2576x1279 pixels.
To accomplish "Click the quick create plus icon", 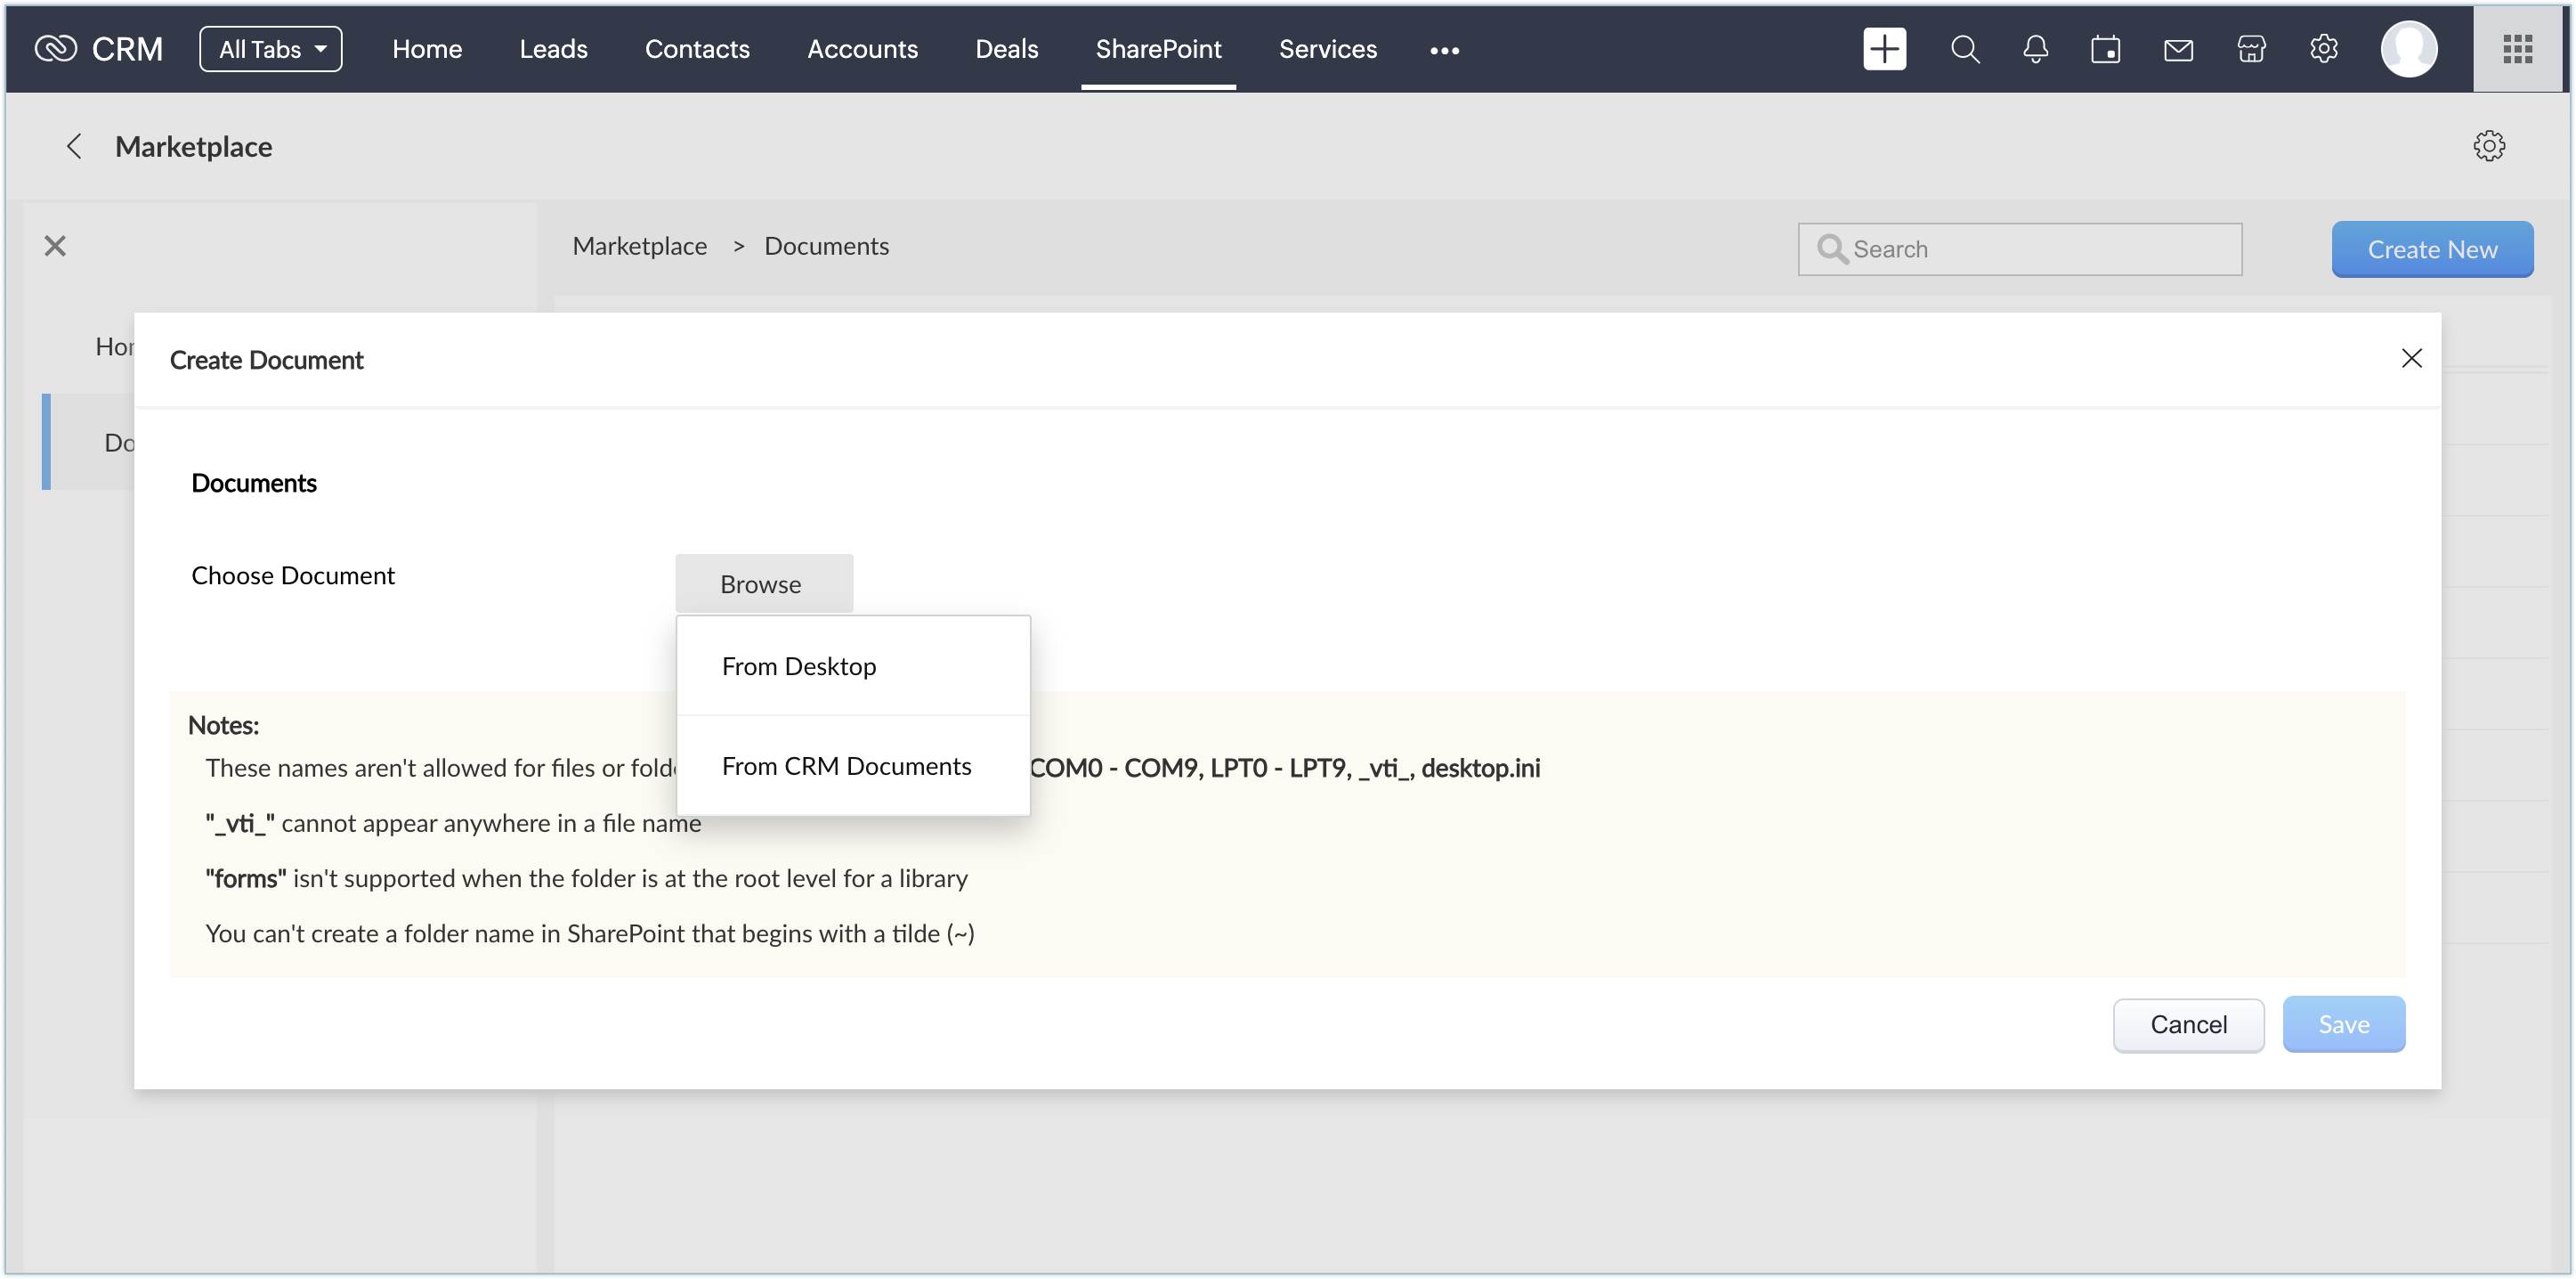I will tap(1884, 49).
